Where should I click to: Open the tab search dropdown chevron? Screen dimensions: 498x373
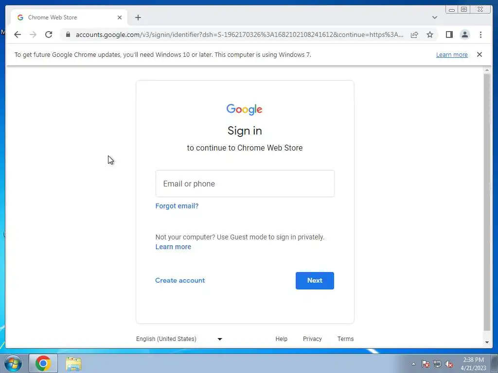(434, 17)
